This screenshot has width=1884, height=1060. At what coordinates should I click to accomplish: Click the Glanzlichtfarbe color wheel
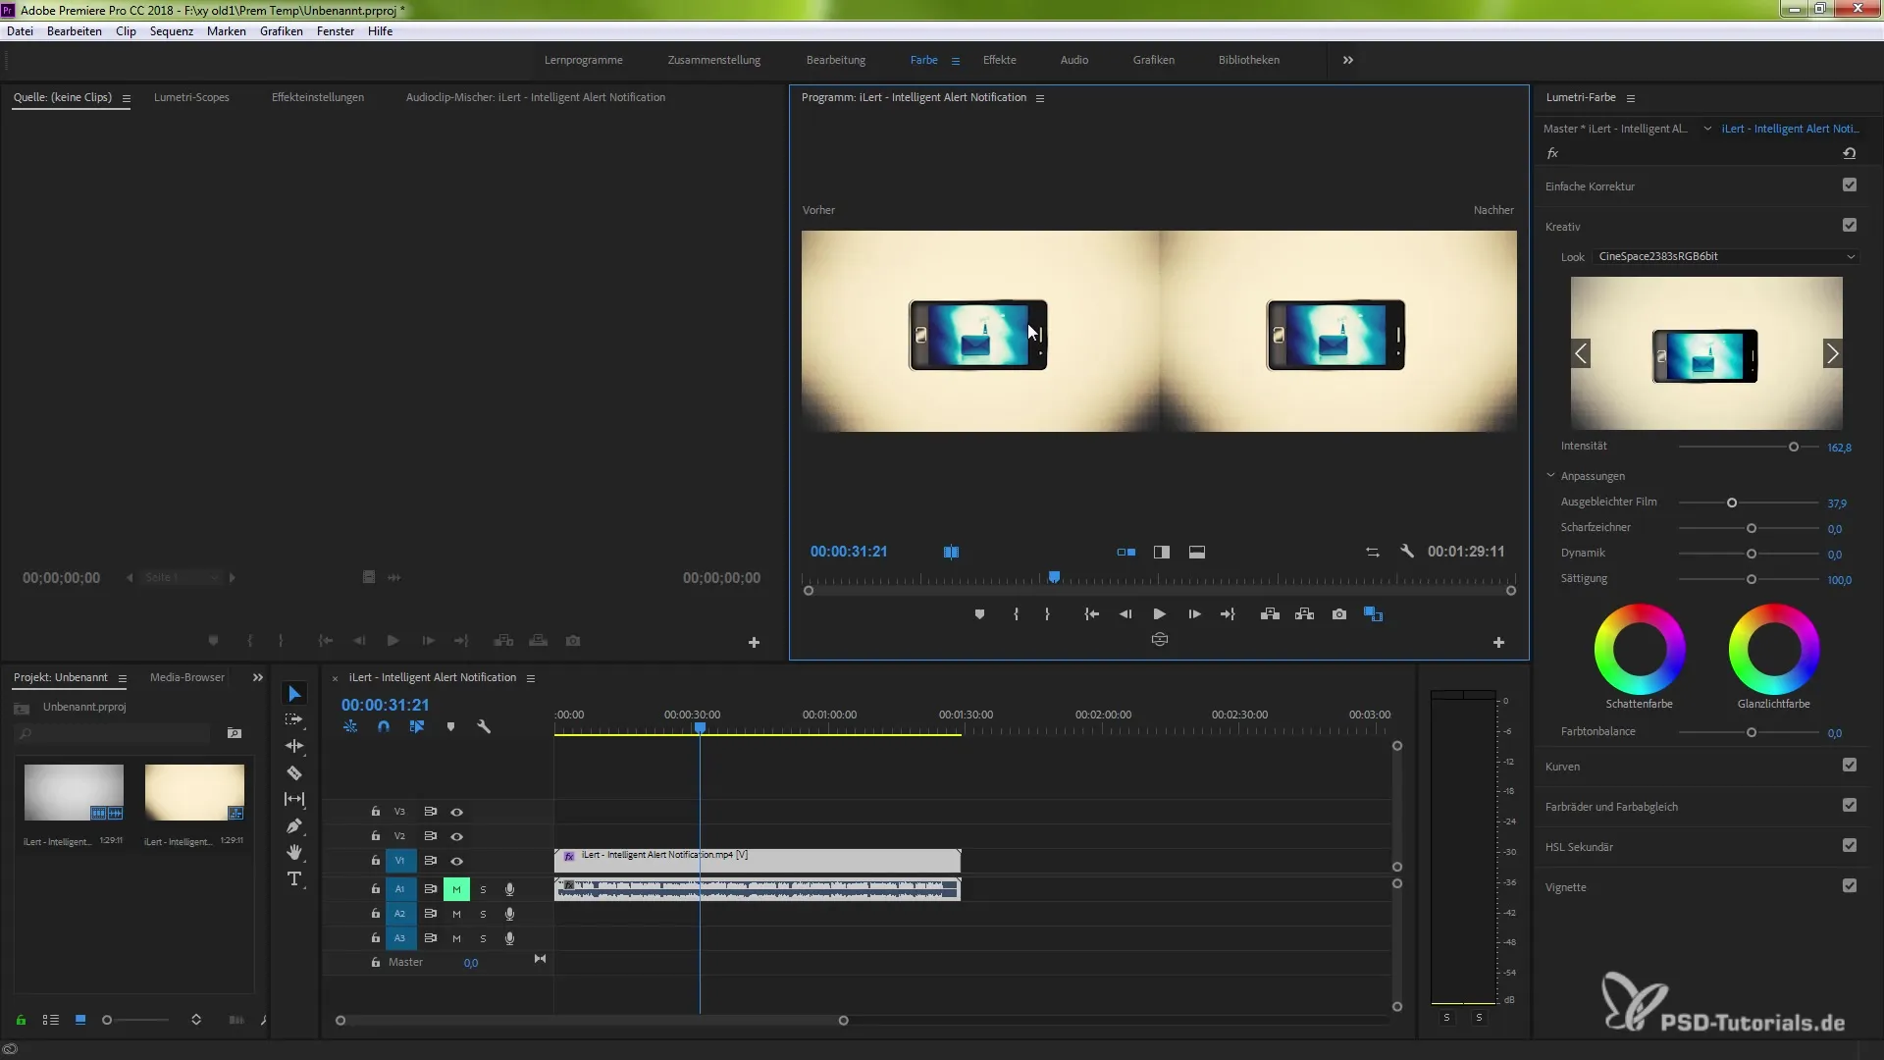click(1774, 650)
